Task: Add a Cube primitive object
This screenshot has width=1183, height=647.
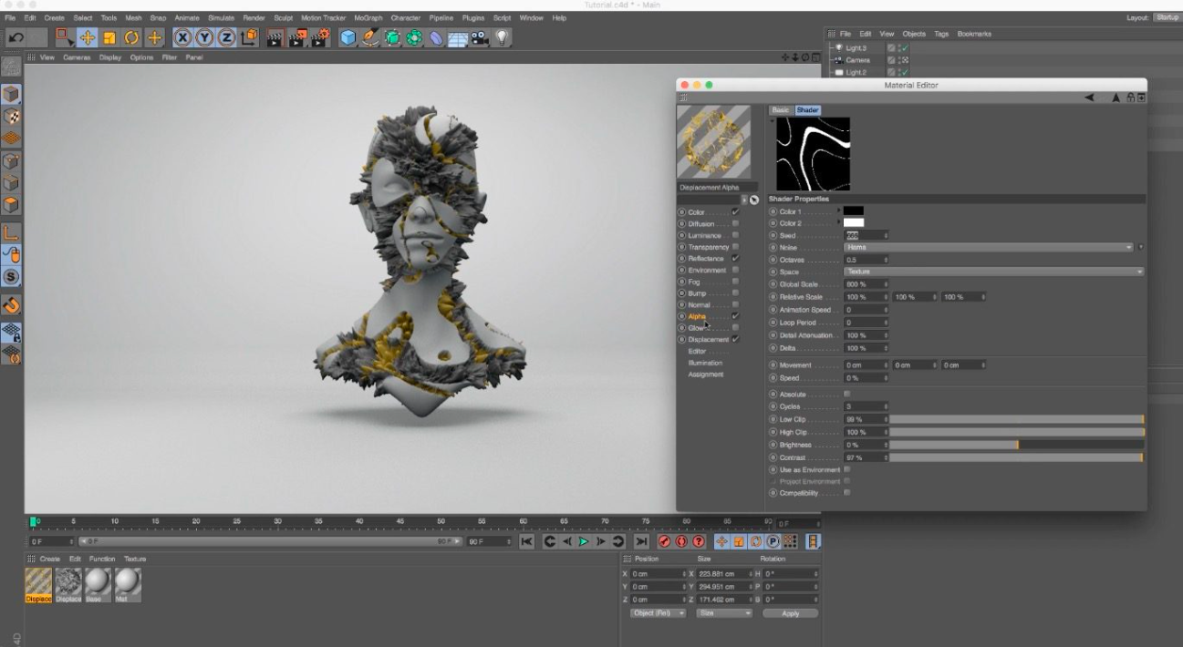Action: tap(348, 37)
